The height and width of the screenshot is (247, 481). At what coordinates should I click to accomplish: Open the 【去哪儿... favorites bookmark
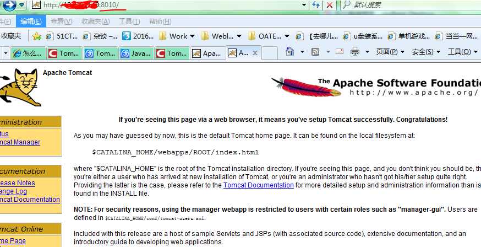[317, 36]
